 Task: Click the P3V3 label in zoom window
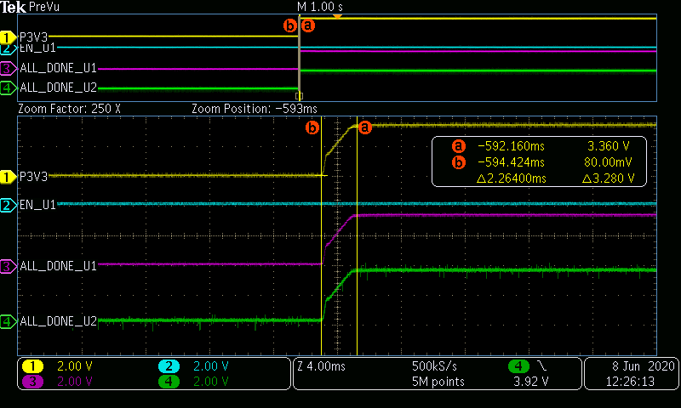(x=33, y=177)
